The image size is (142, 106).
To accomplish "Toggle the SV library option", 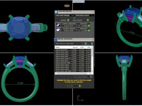I will (x=84, y=44).
